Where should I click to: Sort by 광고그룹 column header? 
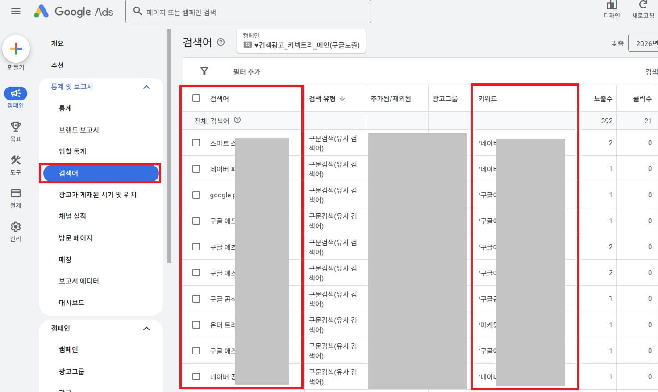pos(445,99)
